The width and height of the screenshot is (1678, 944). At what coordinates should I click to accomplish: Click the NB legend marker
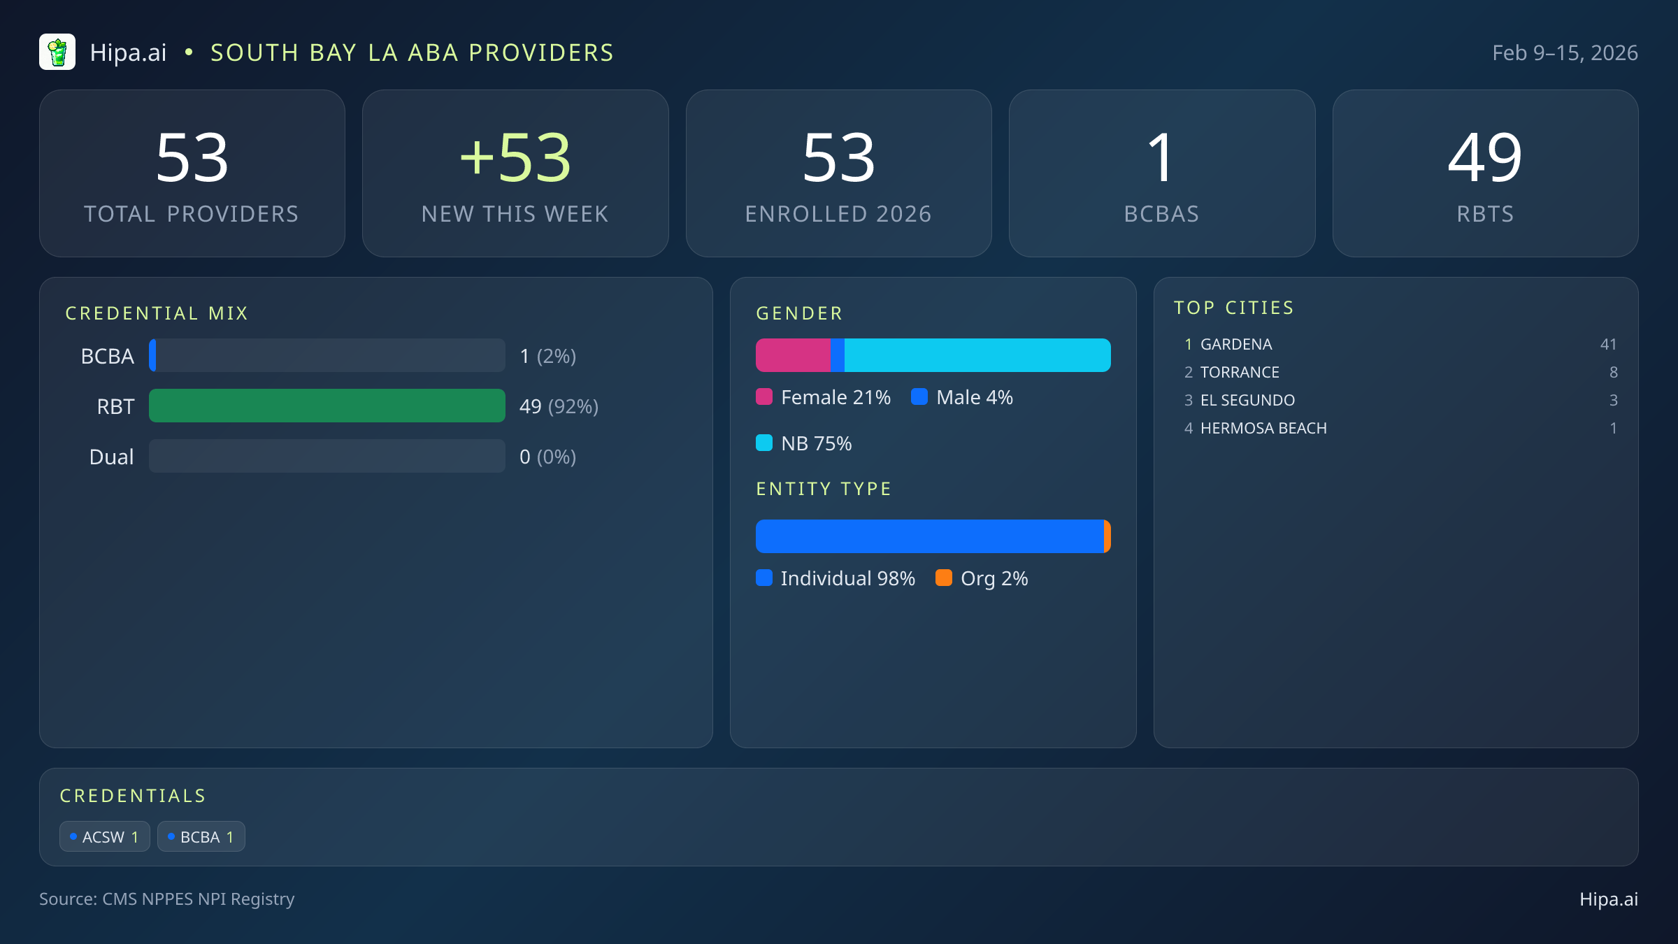click(765, 443)
